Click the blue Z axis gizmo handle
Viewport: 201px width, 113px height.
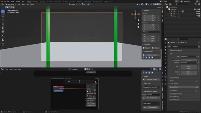(x=135, y=11)
